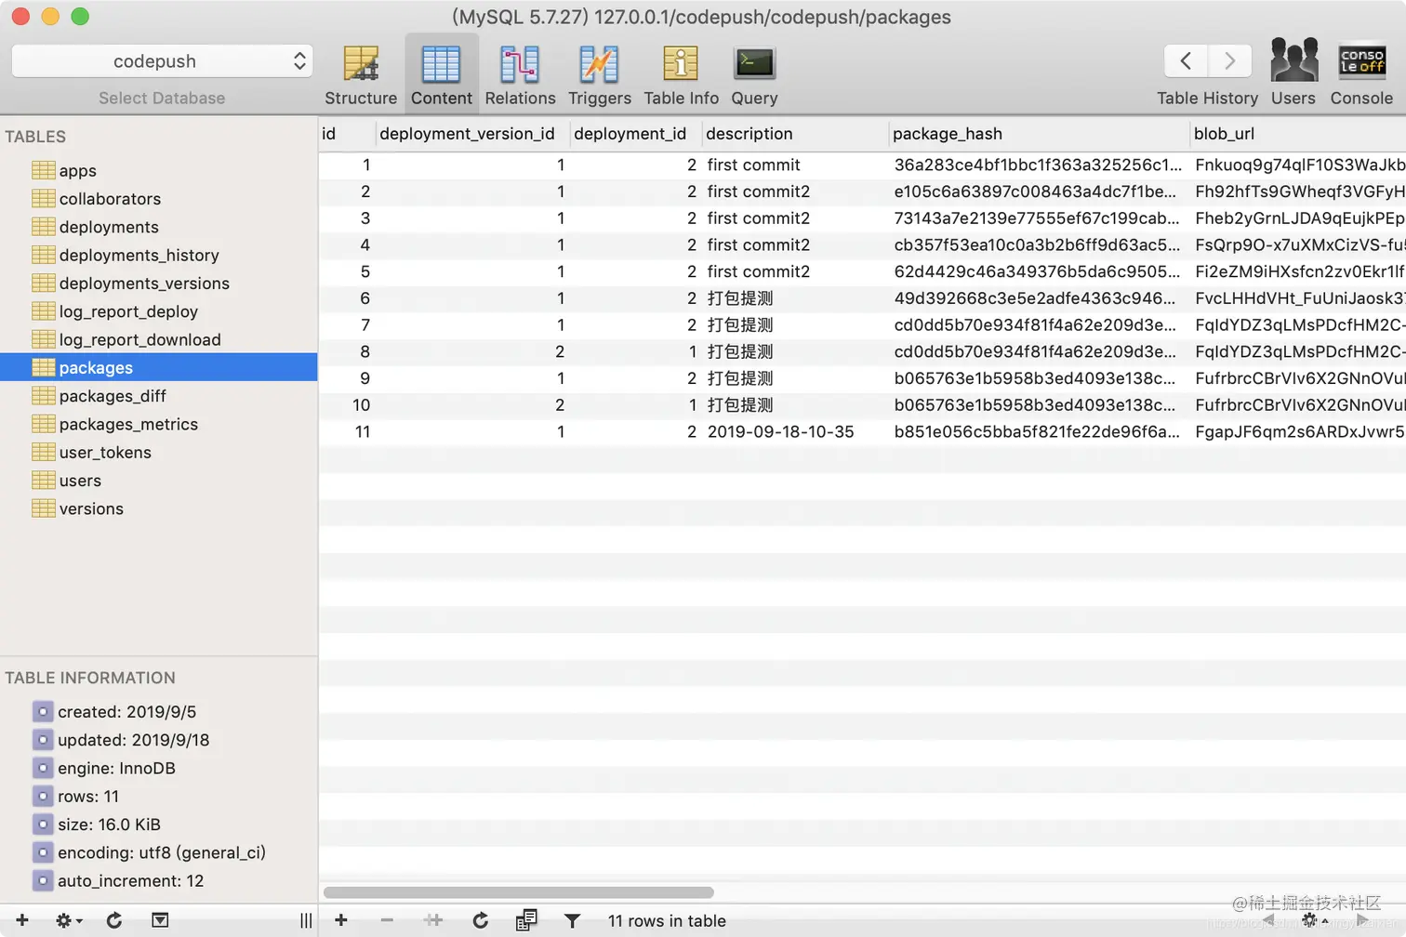Viewport: 1406px width, 937px height.
Task: Add a new row to packages
Action: tap(341, 920)
